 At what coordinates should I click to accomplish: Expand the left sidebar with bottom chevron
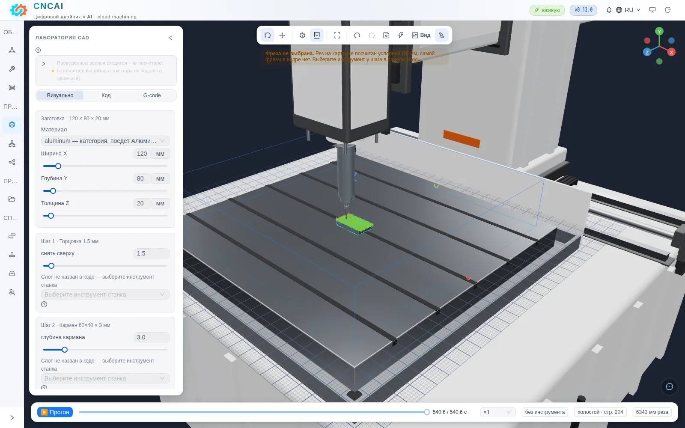pos(12,418)
